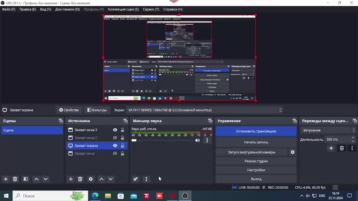
Task: Open Файл menu
Action: point(9,9)
